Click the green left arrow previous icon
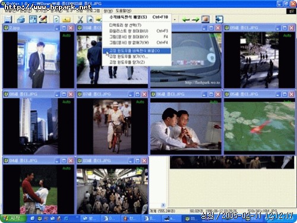297x223 pixels. (186, 20)
